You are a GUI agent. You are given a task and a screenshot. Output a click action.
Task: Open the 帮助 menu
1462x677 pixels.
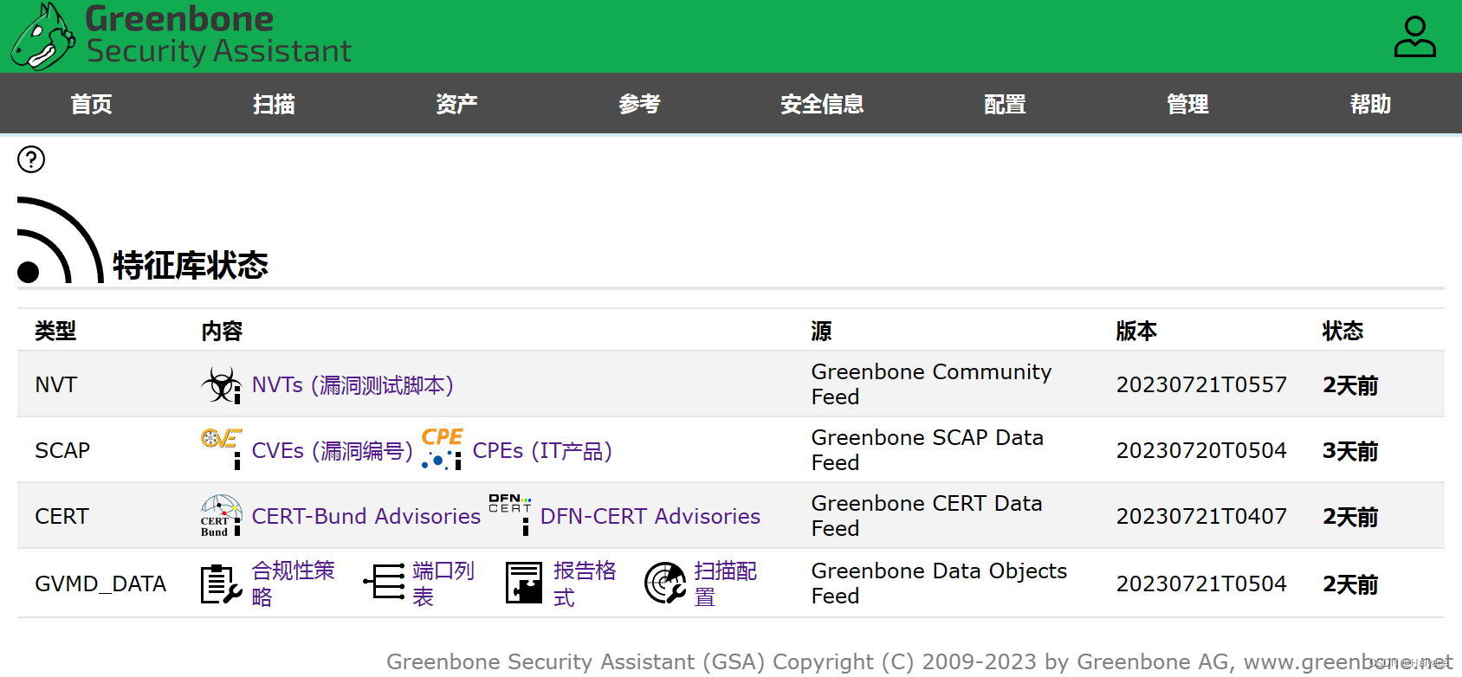click(x=1370, y=104)
